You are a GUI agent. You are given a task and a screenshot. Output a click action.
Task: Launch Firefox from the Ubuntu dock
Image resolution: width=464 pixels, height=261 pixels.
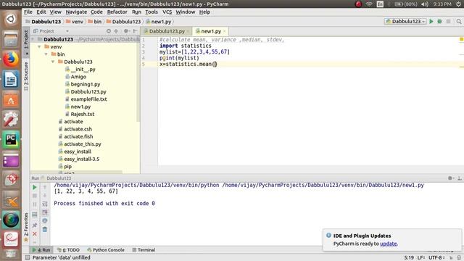click(11, 59)
